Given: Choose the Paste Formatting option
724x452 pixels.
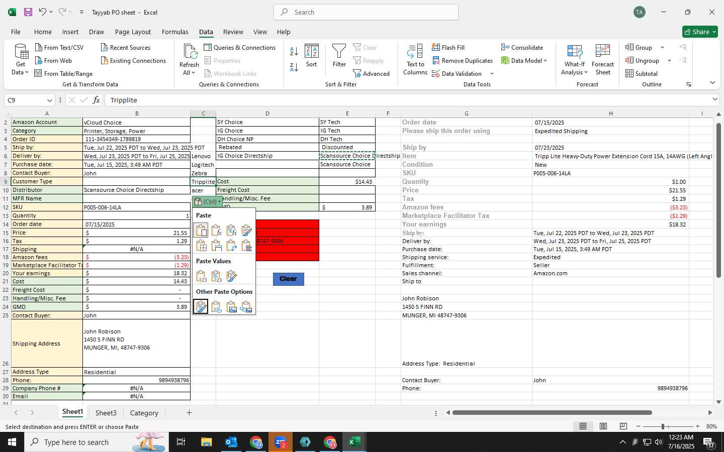Looking at the screenshot, I should point(201,306).
